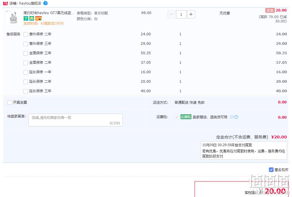Click the 发货时间: 付尾款后3天内 text
The image size is (292, 197).
coord(44,24)
